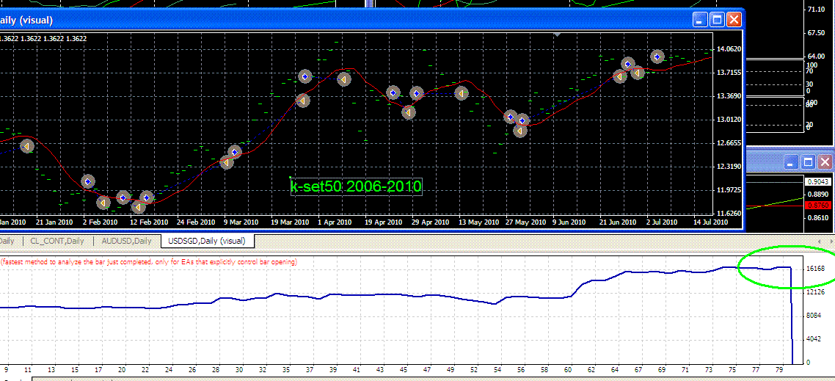Minimize the background chart window showing 0.9043
This screenshot has height=381, width=835.
click(x=792, y=162)
